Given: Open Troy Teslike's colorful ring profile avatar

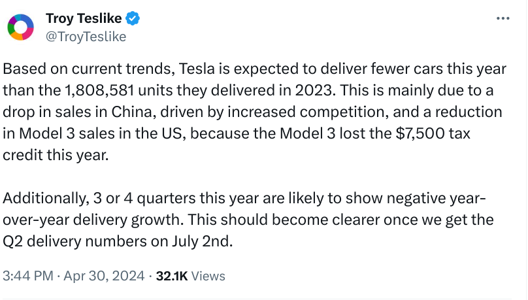Looking at the screenshot, I should [x=20, y=27].
